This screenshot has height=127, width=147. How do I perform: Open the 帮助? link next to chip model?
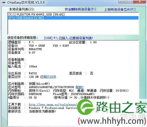pyautogui.click(x=80, y=87)
